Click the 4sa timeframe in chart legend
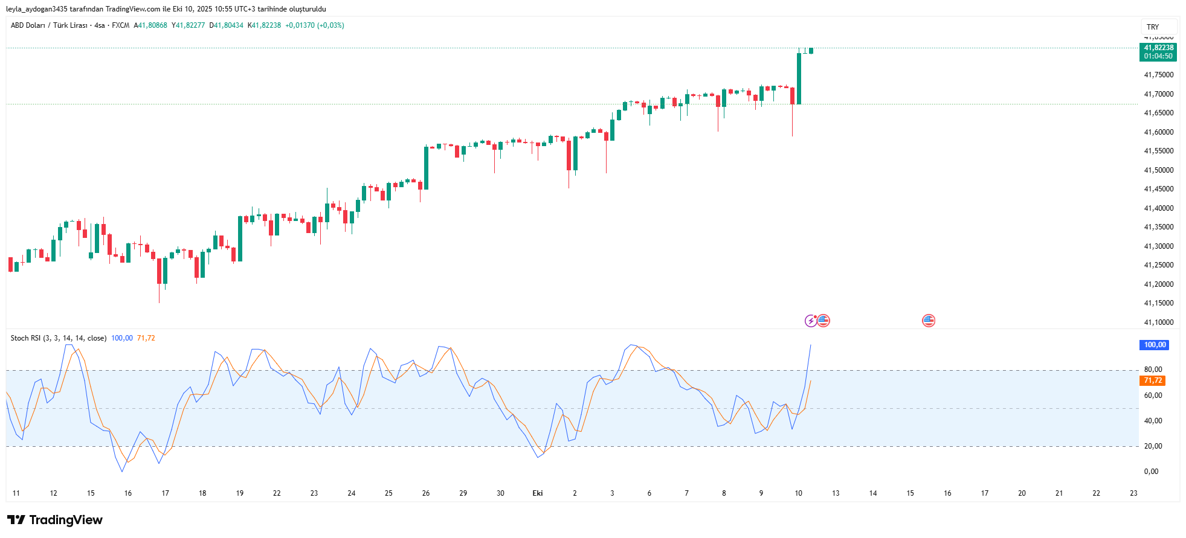The image size is (1186, 538). point(100,25)
